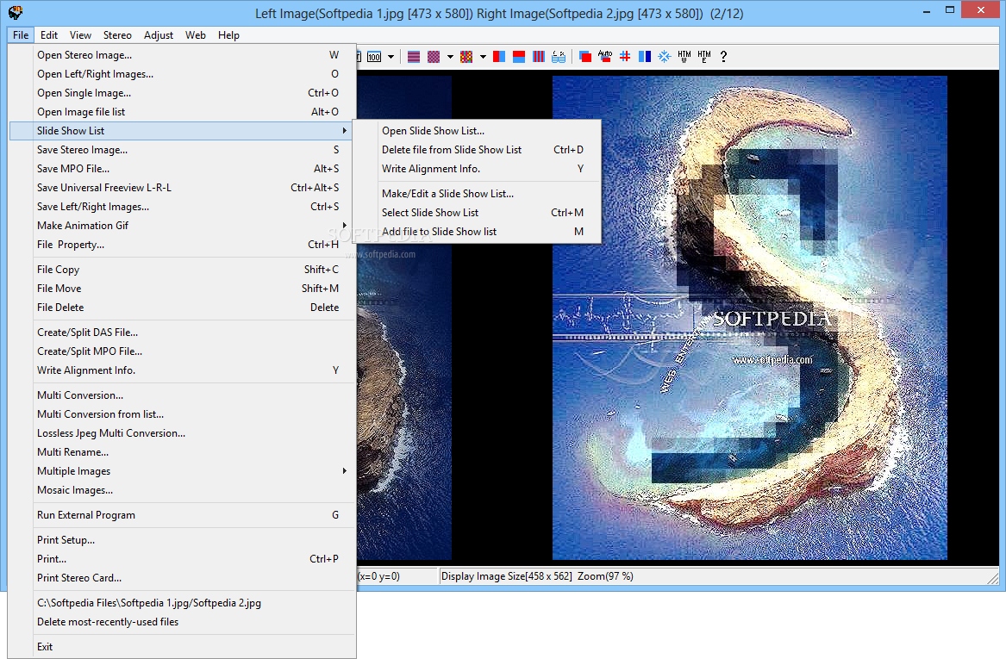Click the multicolor sharp 3D pattern icon
Image resolution: width=1006 pixels, height=659 pixels.
click(x=466, y=56)
